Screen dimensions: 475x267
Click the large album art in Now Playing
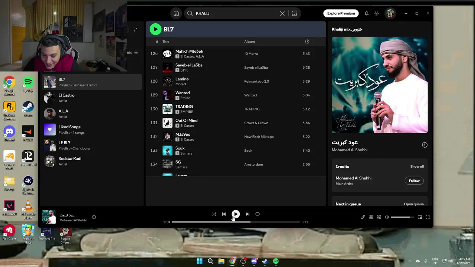coord(380,85)
